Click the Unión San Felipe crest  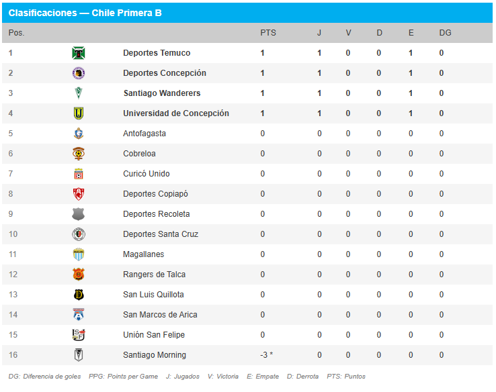tap(79, 335)
